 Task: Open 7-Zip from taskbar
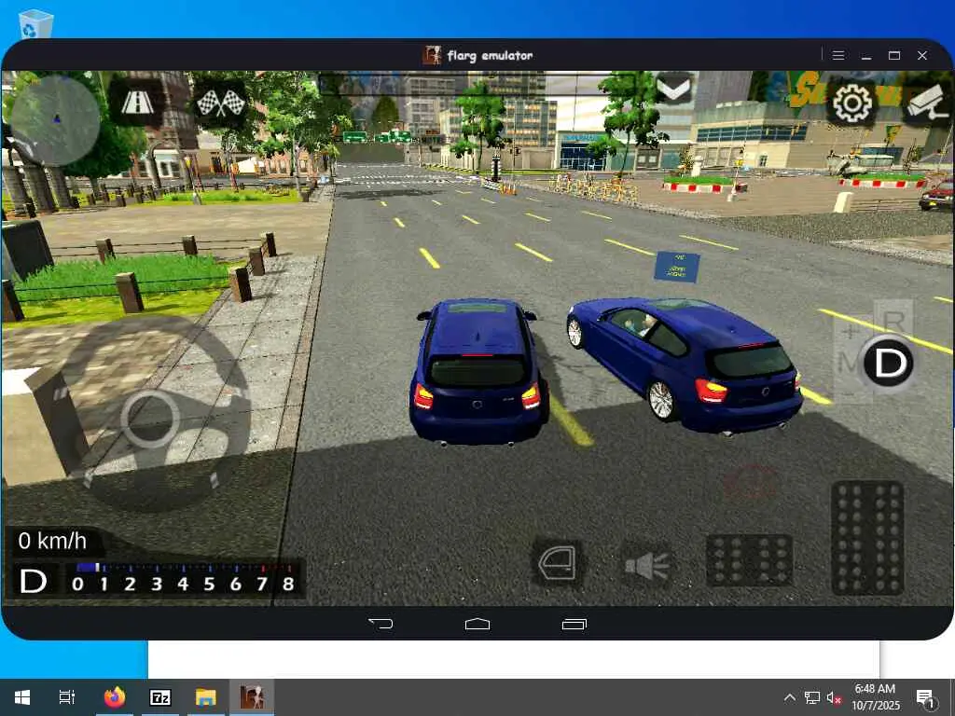pos(160,697)
